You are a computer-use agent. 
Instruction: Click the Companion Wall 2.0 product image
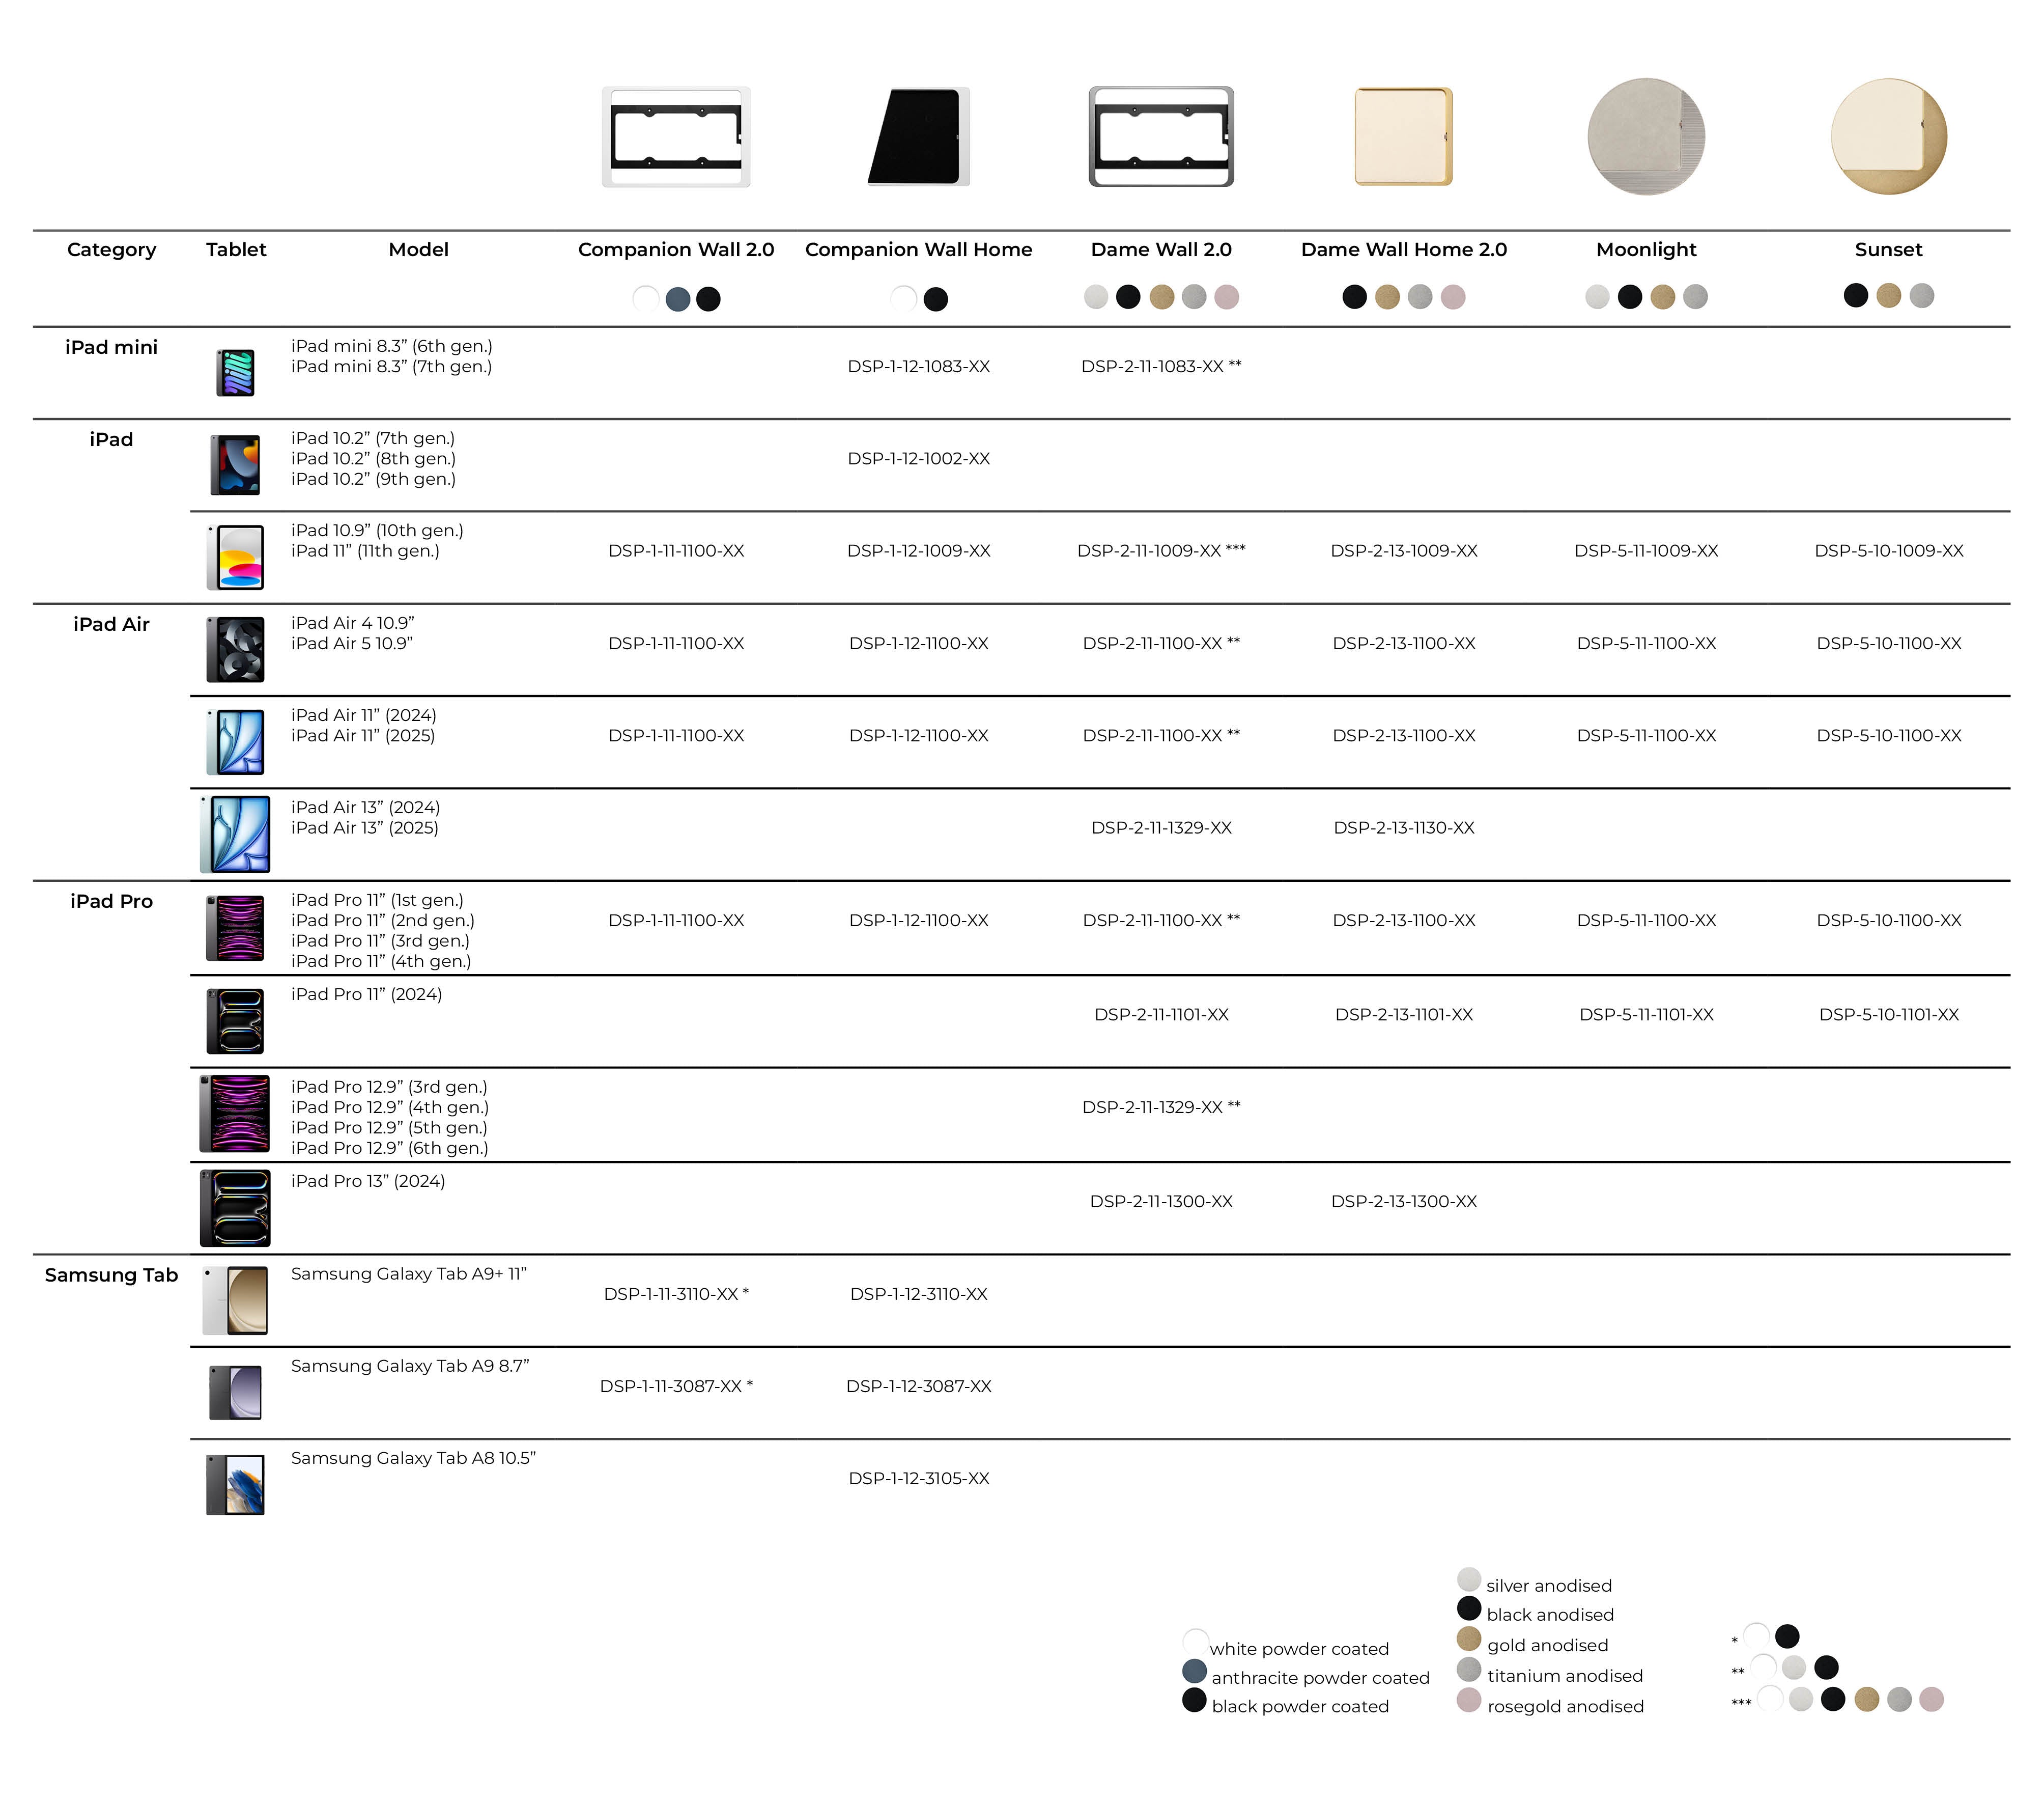coord(676,137)
